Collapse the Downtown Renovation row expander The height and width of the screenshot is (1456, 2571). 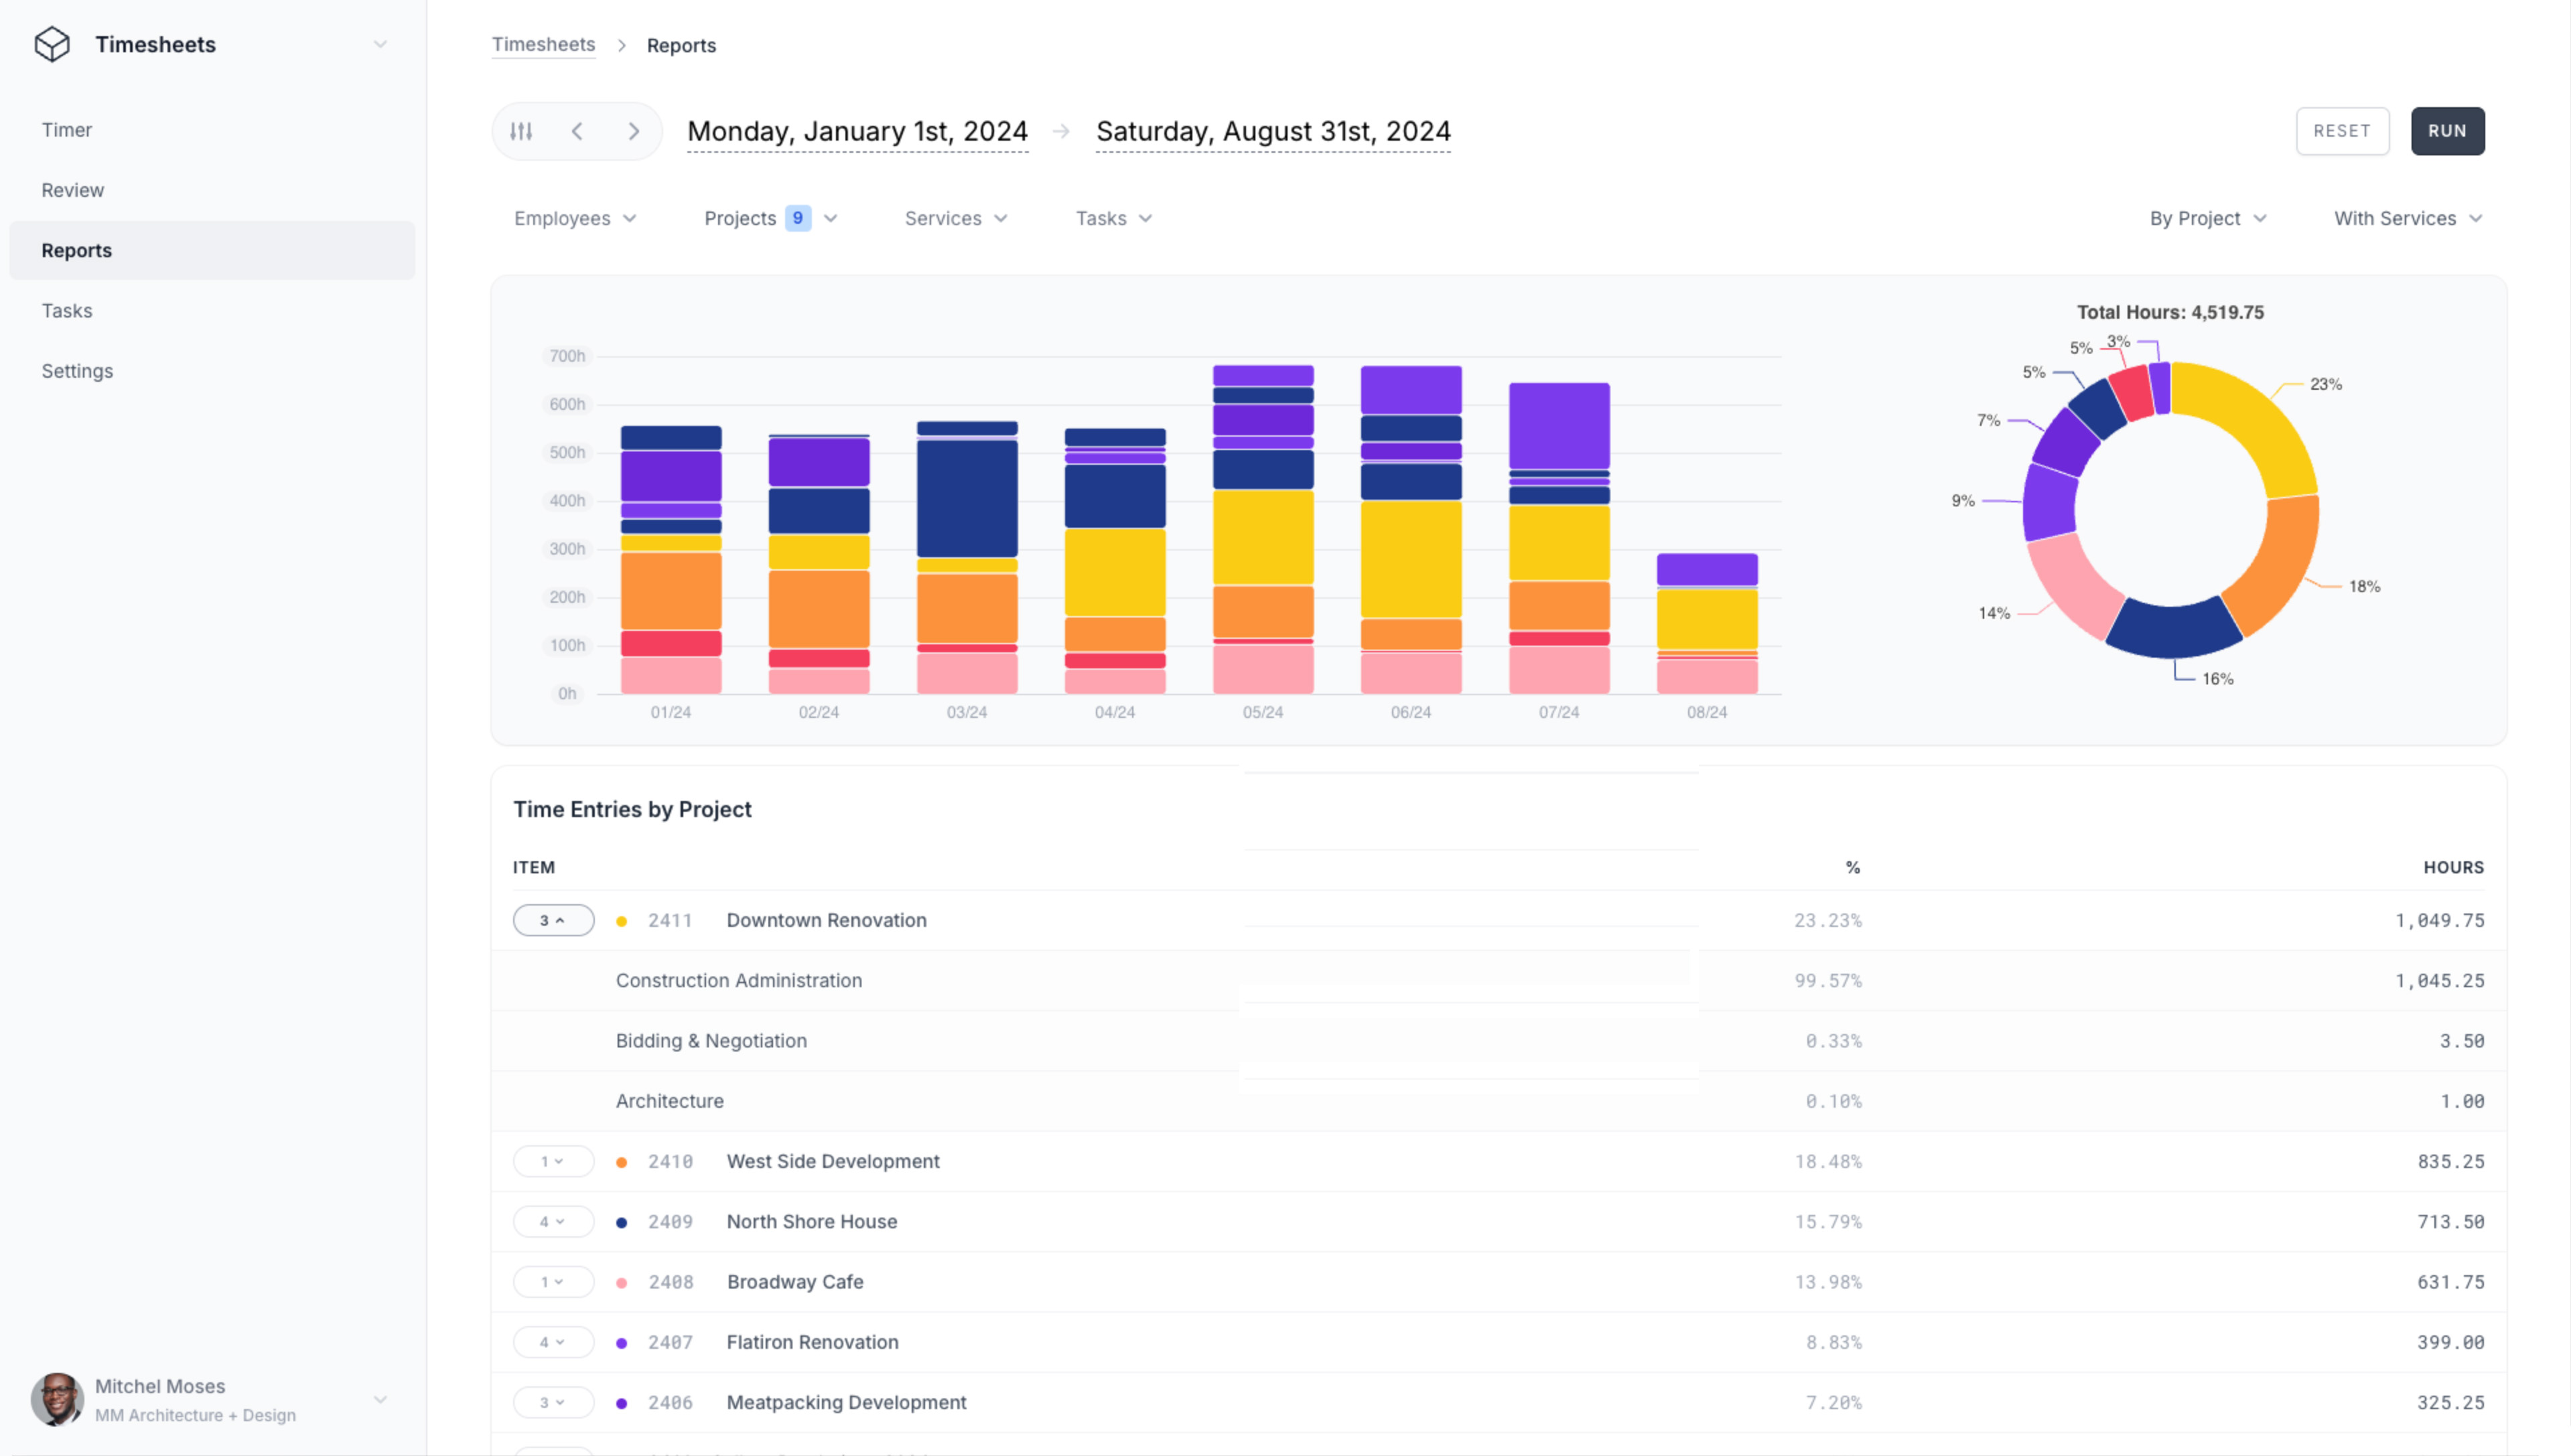coord(553,920)
